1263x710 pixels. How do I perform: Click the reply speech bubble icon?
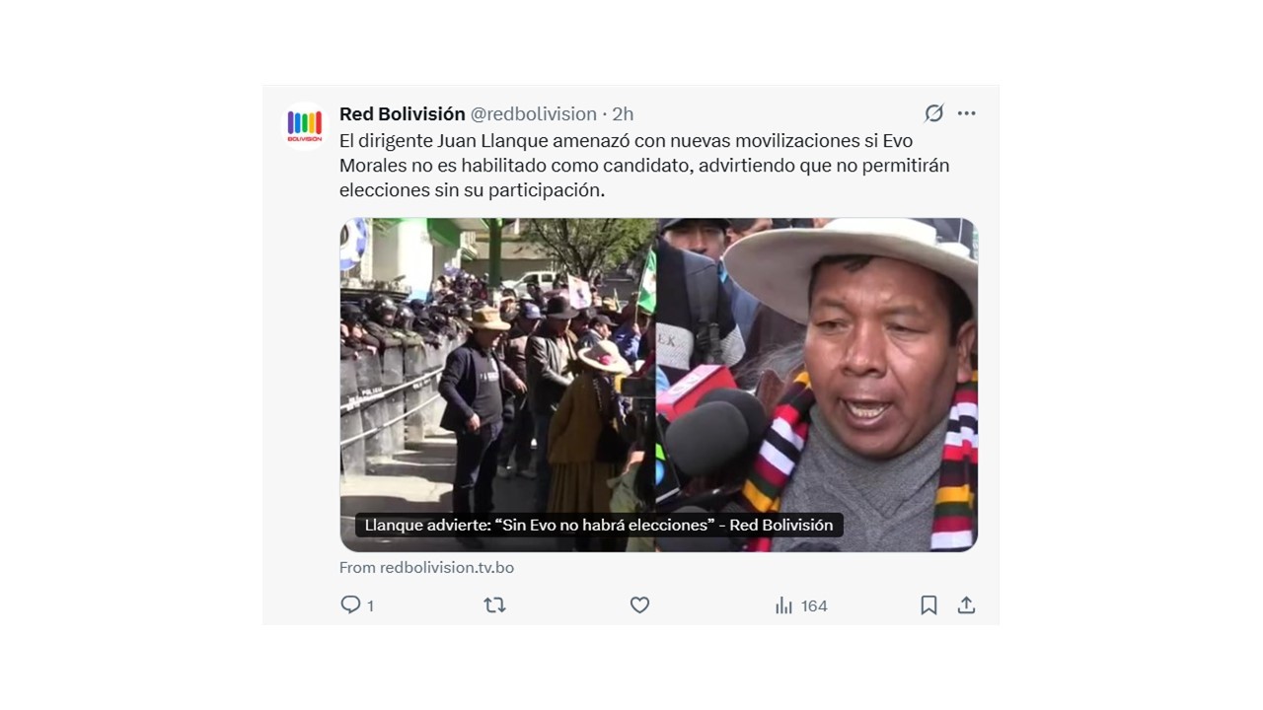point(350,604)
